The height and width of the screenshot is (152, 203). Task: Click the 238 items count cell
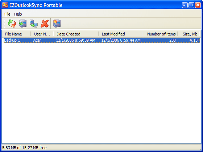pyautogui.click(x=173, y=40)
